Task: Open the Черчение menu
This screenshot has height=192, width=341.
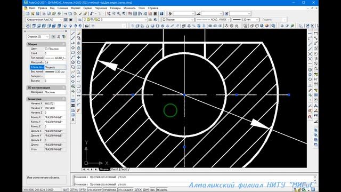Action: (101, 8)
